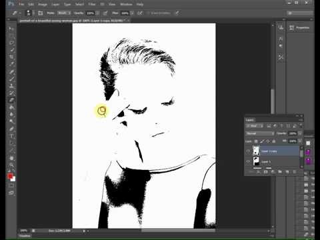This screenshot has height=240, width=320.
Task: Hide the Layer 1 layer
Action: pyautogui.click(x=248, y=161)
